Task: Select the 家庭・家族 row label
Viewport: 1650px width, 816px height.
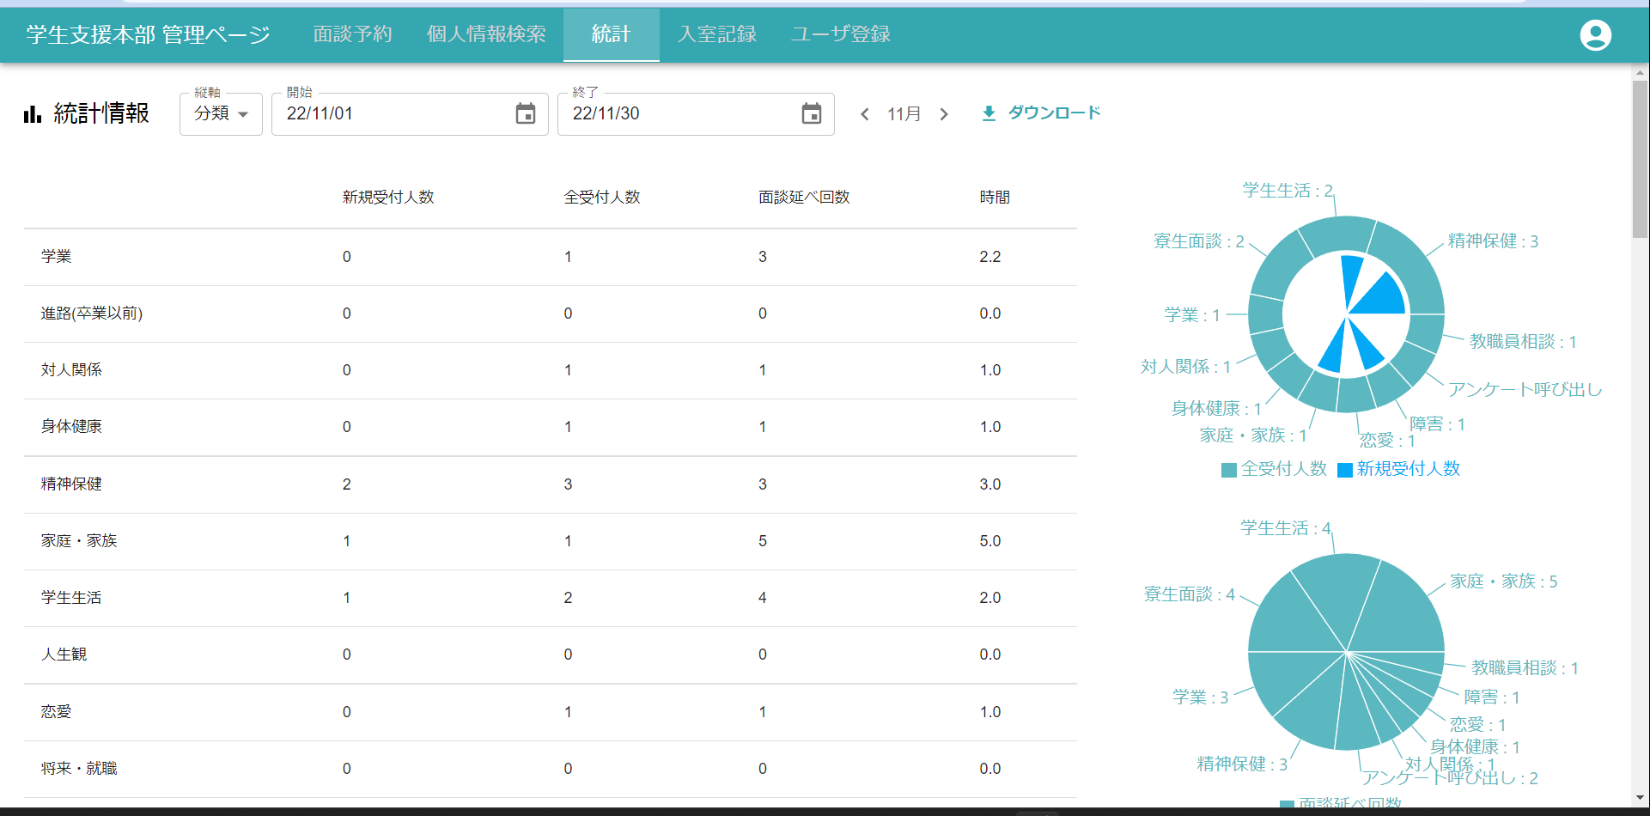Action: click(79, 541)
